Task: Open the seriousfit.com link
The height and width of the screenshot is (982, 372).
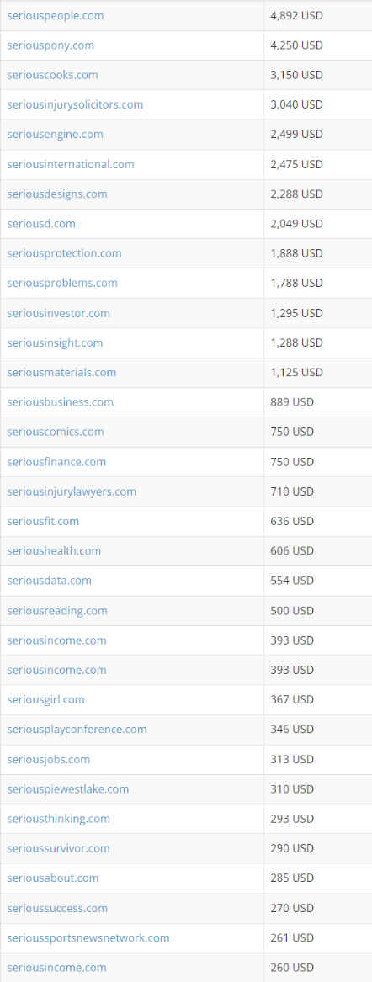Action: coord(43,521)
